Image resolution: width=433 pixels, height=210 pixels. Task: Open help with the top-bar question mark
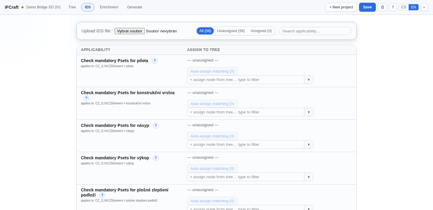(x=393, y=7)
